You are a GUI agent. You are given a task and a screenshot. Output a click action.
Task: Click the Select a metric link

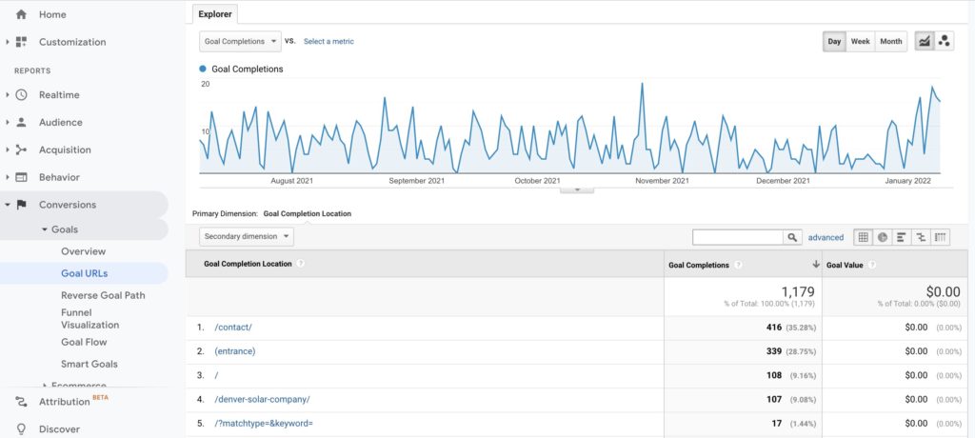click(x=328, y=41)
